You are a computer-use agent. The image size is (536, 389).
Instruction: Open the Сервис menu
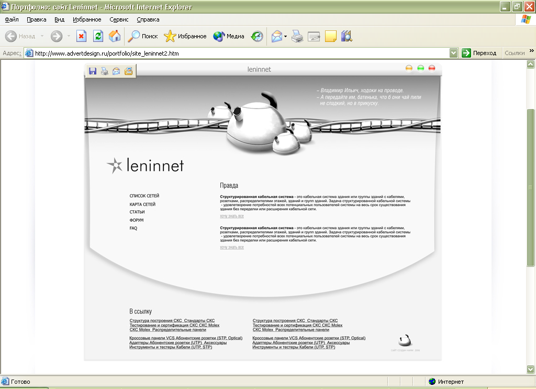click(x=119, y=19)
